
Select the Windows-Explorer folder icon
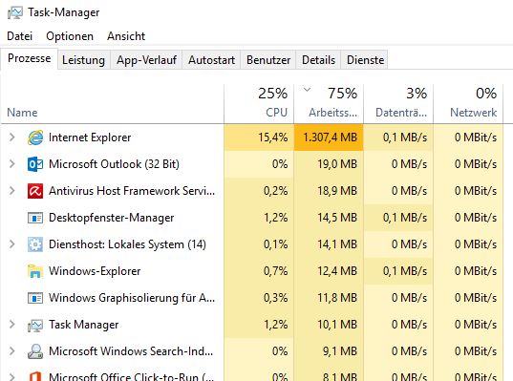click(x=35, y=271)
